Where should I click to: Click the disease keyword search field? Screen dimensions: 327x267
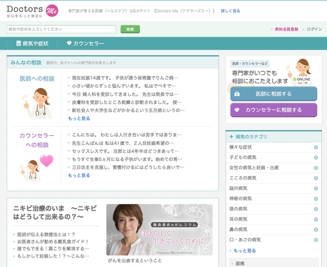pyautogui.click(x=61, y=29)
